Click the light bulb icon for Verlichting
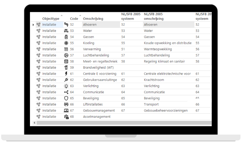The image size is (242, 149). click(66, 86)
